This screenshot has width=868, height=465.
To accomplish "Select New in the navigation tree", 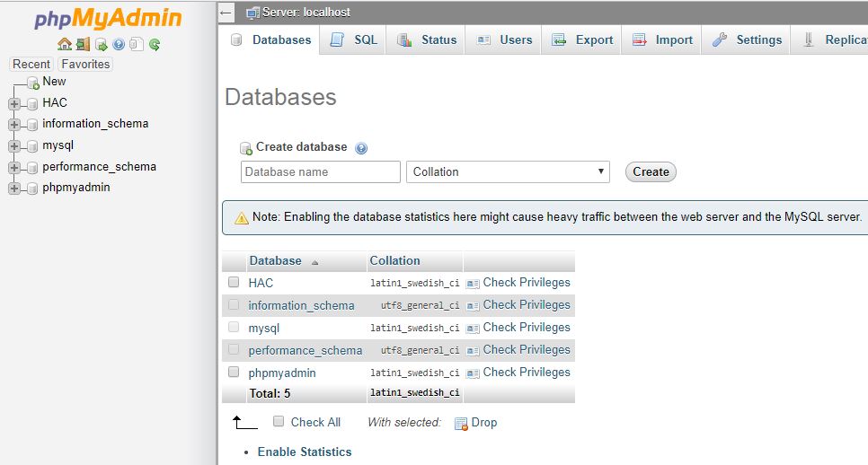I will (54, 82).
